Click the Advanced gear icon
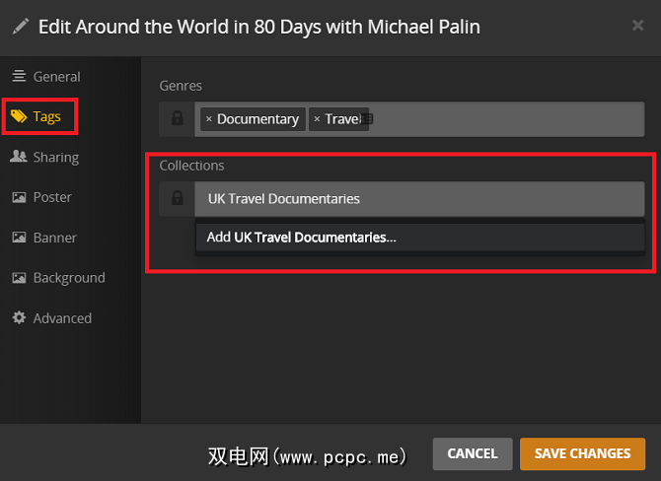Screen dimensions: 661x481 pyautogui.click(x=19, y=318)
